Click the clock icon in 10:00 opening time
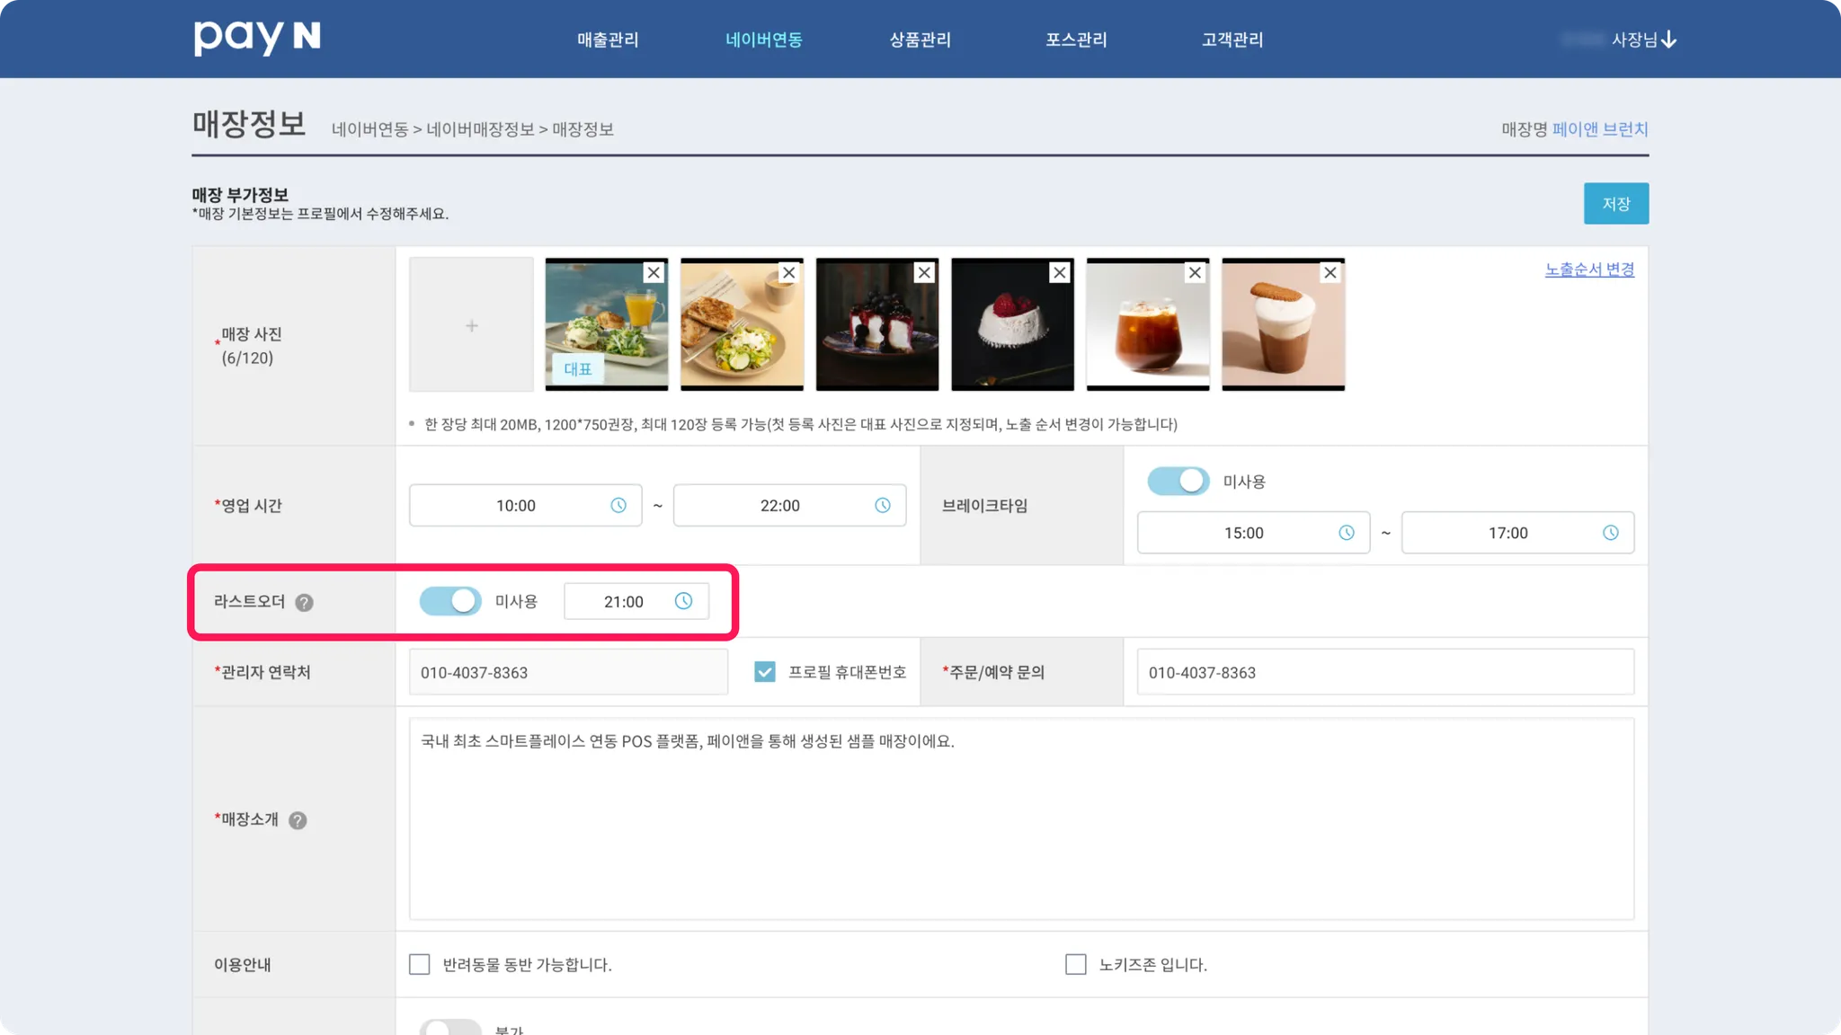Viewport: 1841px width, 1035px height. point(618,506)
